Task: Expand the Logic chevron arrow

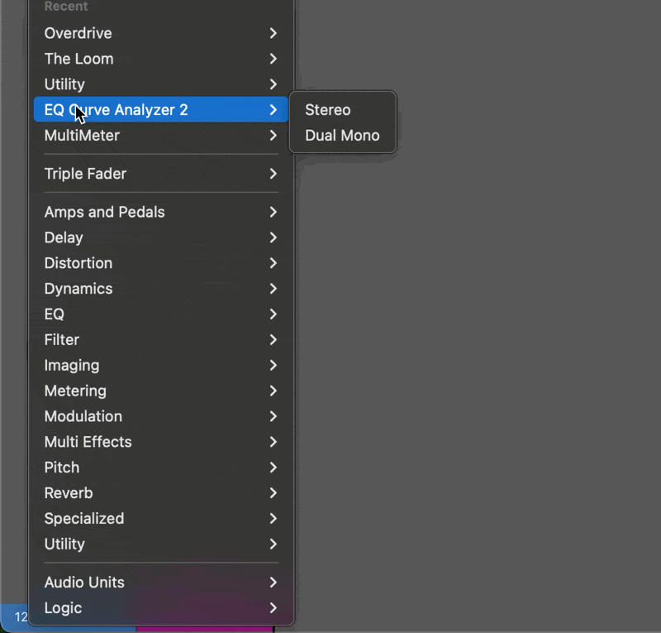Action: [x=273, y=608]
